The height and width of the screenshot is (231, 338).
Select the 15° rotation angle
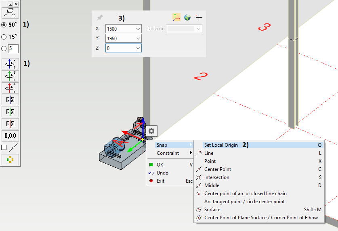[x=4, y=37]
